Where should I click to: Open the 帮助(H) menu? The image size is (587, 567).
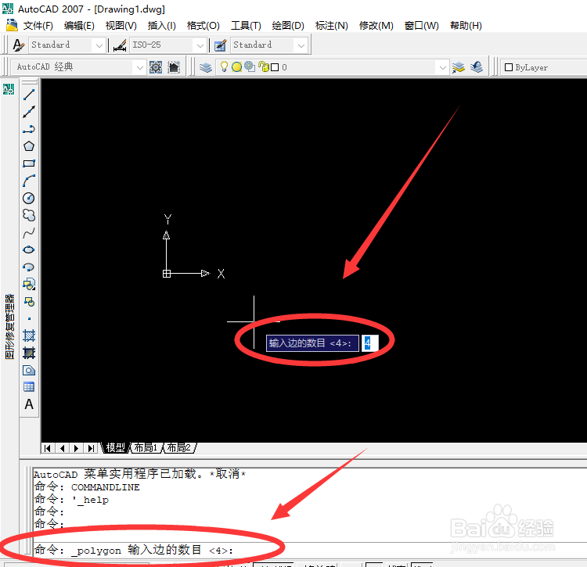pos(466,26)
